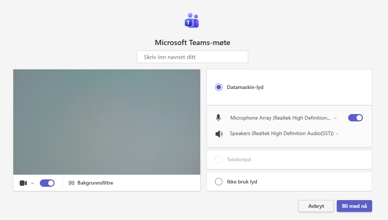Viewport: 388px width, 220px height.
Task: Expand the camera device chevron
Action: click(32, 183)
